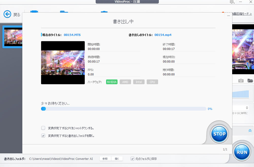This screenshot has width=254, height=167.
Task: Expand the collapsed panel with double chevron
Action: point(250,131)
